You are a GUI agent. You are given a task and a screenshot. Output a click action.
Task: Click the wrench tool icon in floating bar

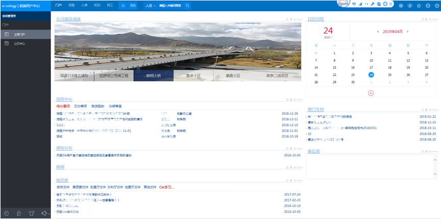[373, 4]
